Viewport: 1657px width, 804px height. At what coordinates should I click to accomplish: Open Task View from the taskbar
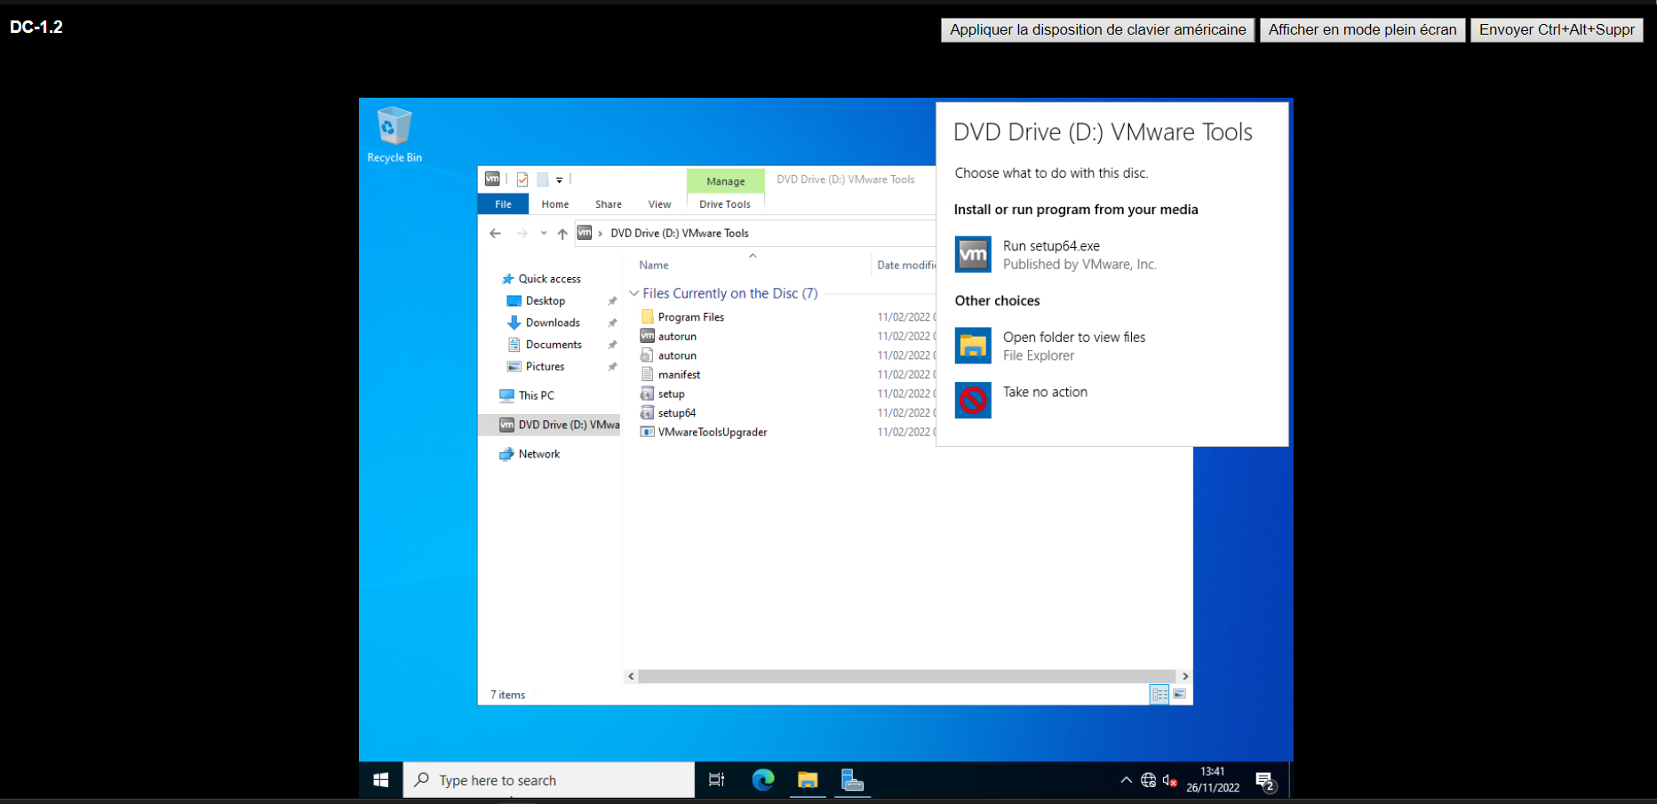716,780
